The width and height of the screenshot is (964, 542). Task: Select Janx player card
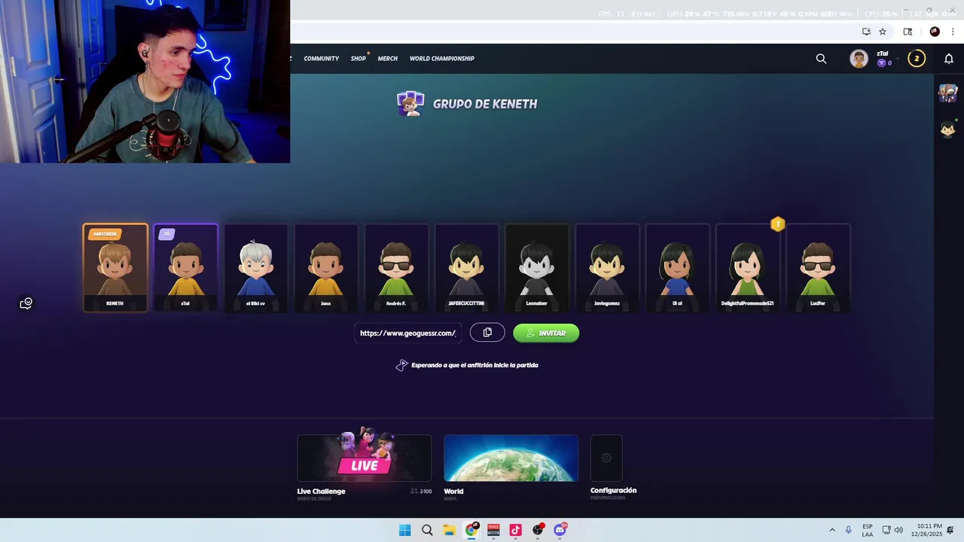(x=326, y=267)
